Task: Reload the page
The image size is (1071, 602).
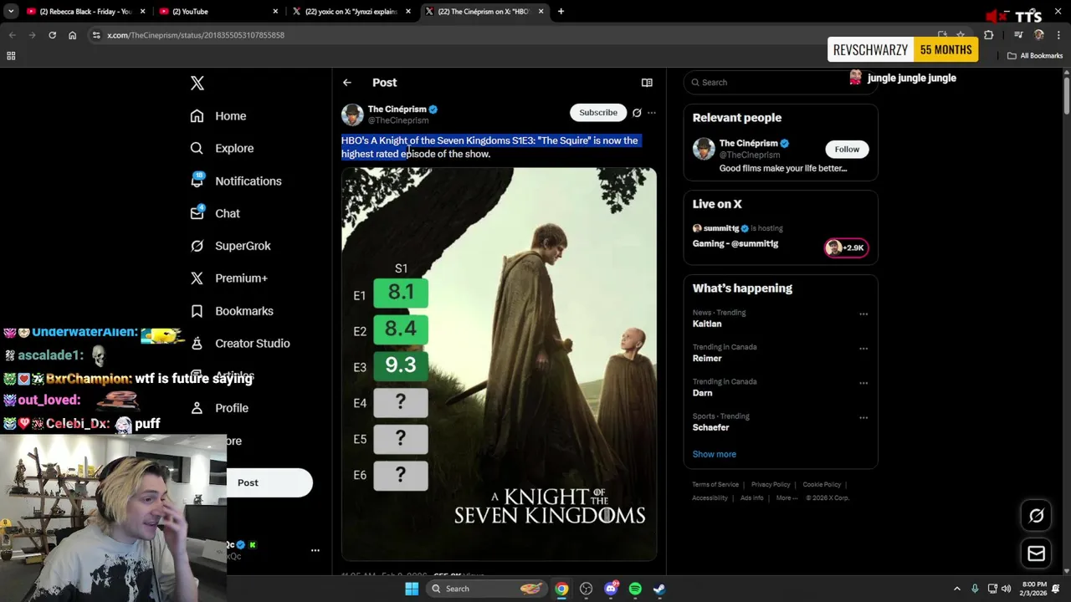Action: coord(52,35)
